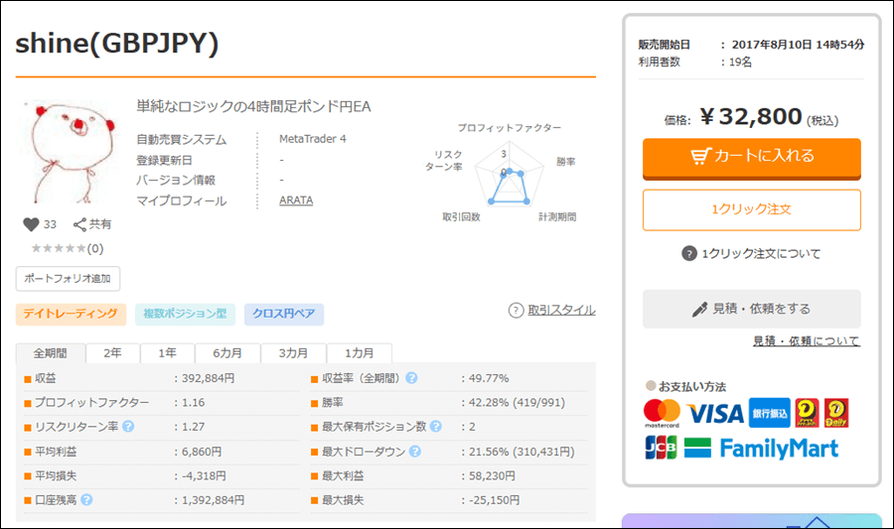The height and width of the screenshot is (529, 894).
Task: Select the 全期間 tab
Action: [51, 353]
